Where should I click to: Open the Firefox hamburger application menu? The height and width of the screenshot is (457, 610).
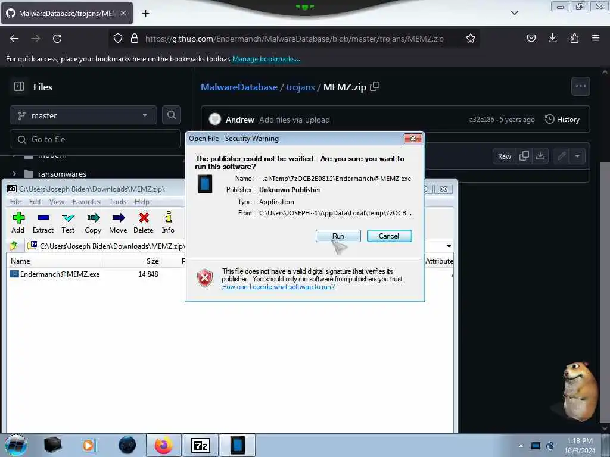tap(596, 38)
